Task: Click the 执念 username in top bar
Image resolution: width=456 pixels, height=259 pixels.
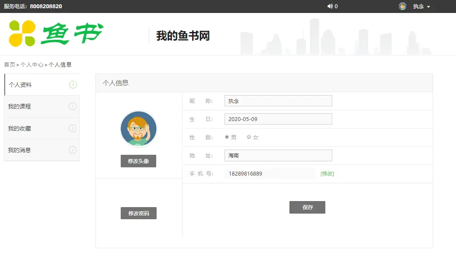Action: click(418, 6)
